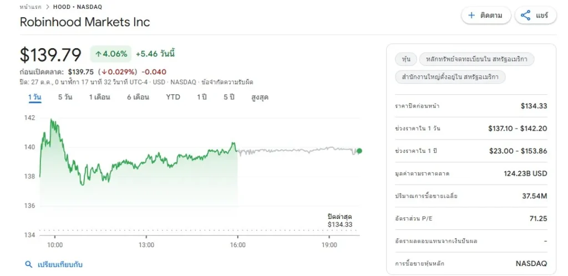Click อัตราผลตอบแทนจากเงินปันผล row label
The width and height of the screenshot is (568, 276).
[436, 241]
